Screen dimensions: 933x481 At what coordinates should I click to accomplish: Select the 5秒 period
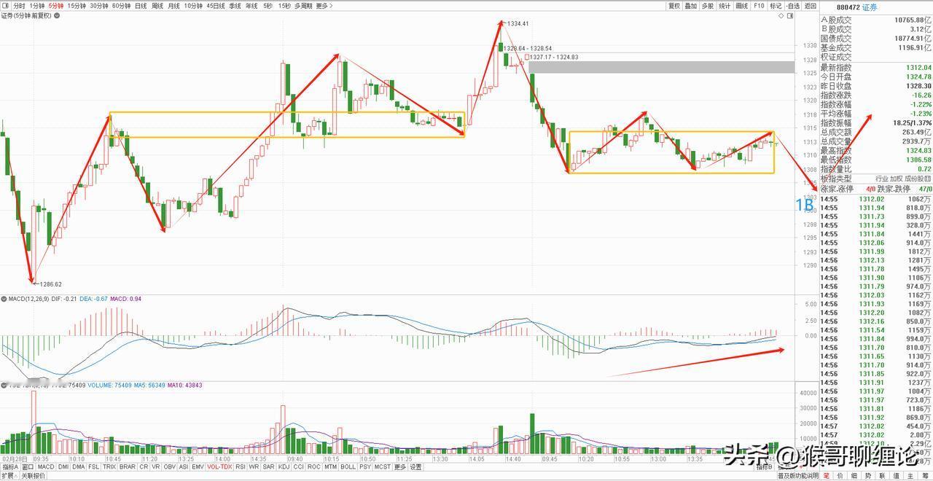pos(268,6)
